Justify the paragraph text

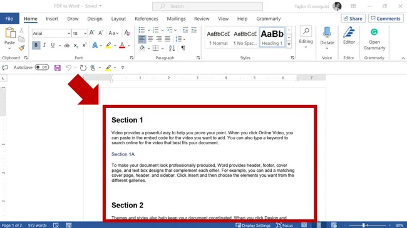(168, 39)
